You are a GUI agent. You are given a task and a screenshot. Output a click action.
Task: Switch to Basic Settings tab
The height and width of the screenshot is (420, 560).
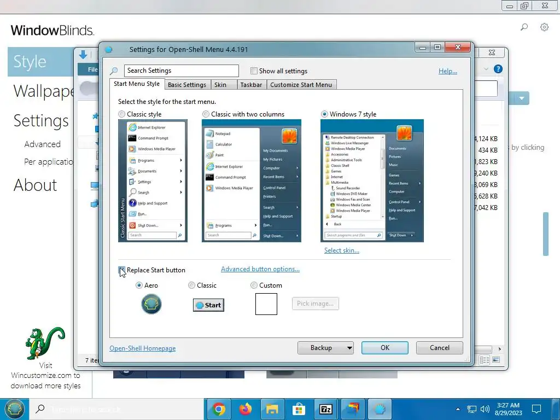(187, 85)
